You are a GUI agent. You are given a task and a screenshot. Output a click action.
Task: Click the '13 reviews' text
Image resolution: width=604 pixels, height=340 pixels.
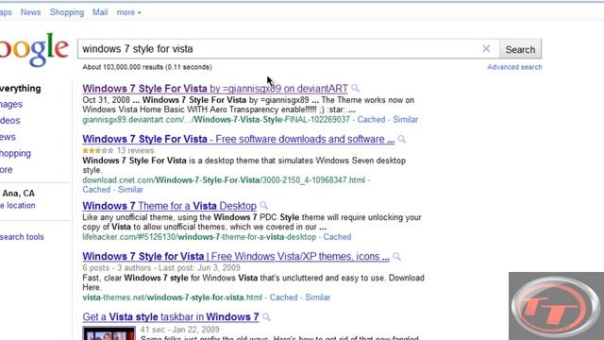136,151
